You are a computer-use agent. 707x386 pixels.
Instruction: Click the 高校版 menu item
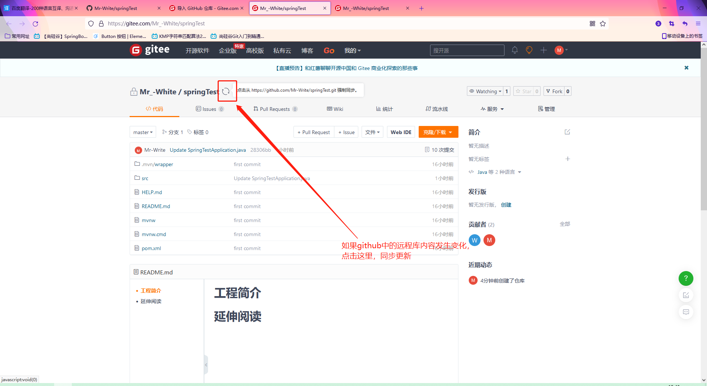point(255,50)
